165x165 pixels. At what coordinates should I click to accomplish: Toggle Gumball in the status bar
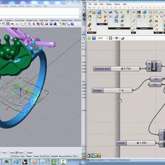click(54, 156)
